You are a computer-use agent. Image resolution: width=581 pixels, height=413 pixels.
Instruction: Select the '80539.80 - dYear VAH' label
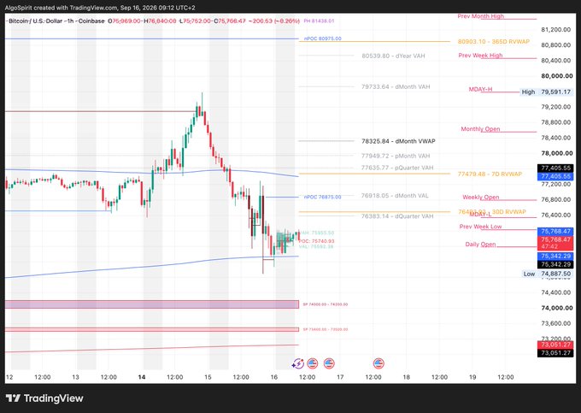click(394, 56)
